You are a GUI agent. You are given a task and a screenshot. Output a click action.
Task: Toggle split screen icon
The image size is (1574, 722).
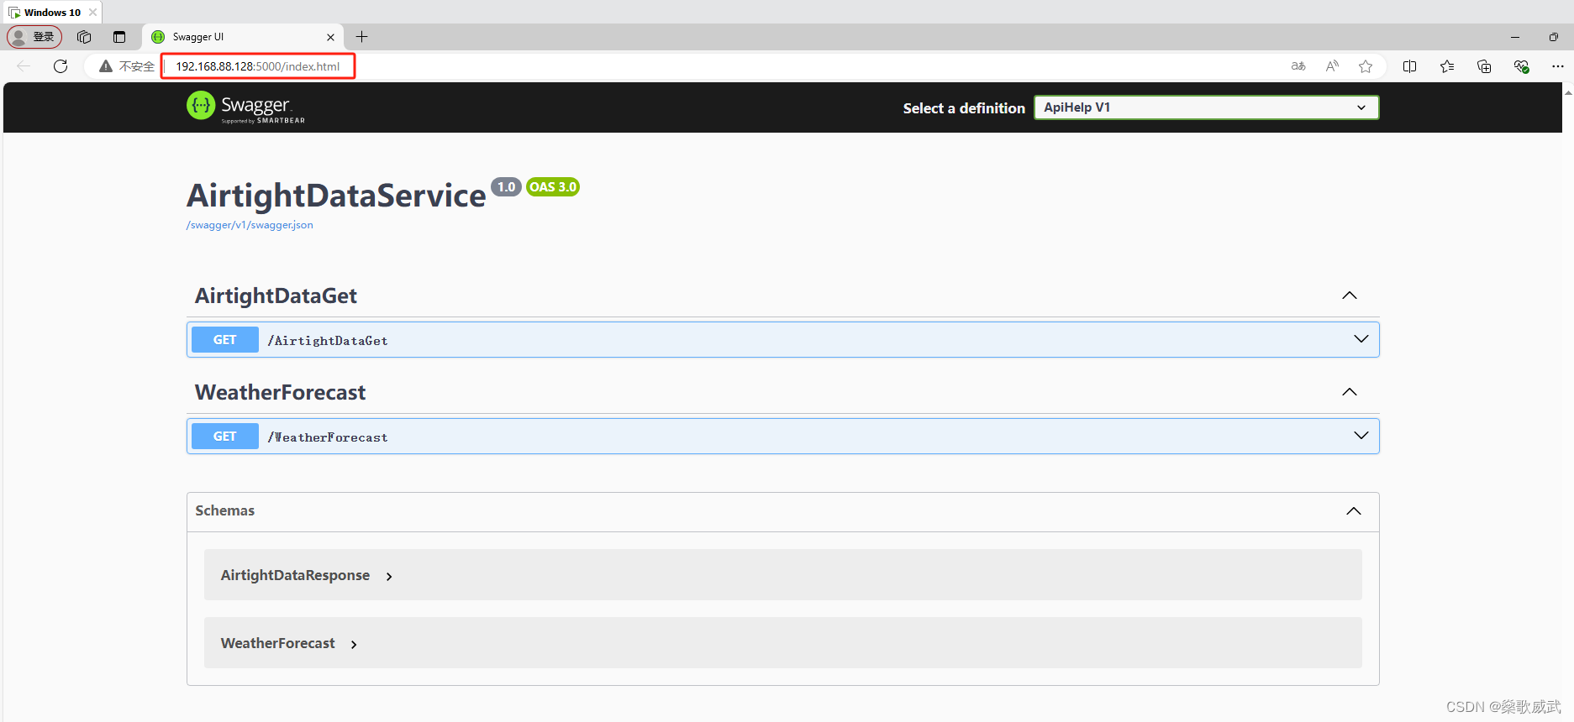click(1410, 66)
